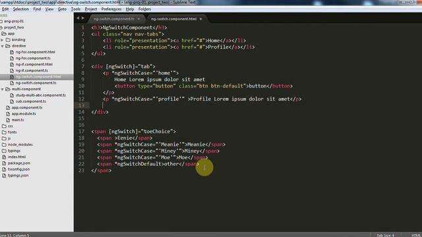Image resolution: width=422 pixels, height=237 pixels.
Task: Open the Preferences menu
Action: [x=111, y=9]
